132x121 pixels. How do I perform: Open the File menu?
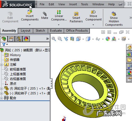[x=42, y=4]
